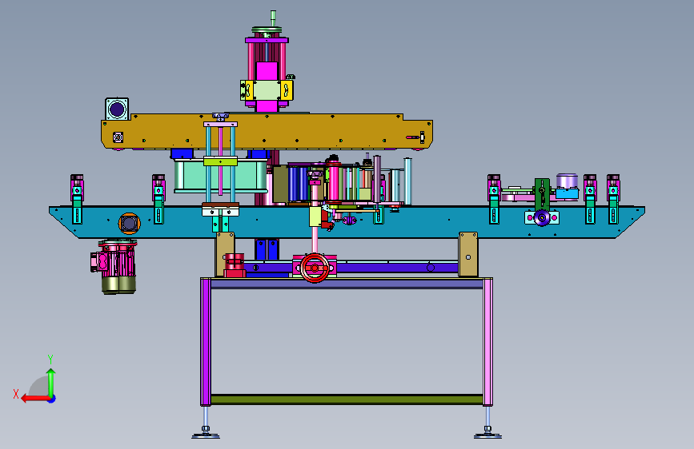Screen dimensions: 694x449
Task: Click the red X axis arrow of the triad
Action: click(x=34, y=399)
